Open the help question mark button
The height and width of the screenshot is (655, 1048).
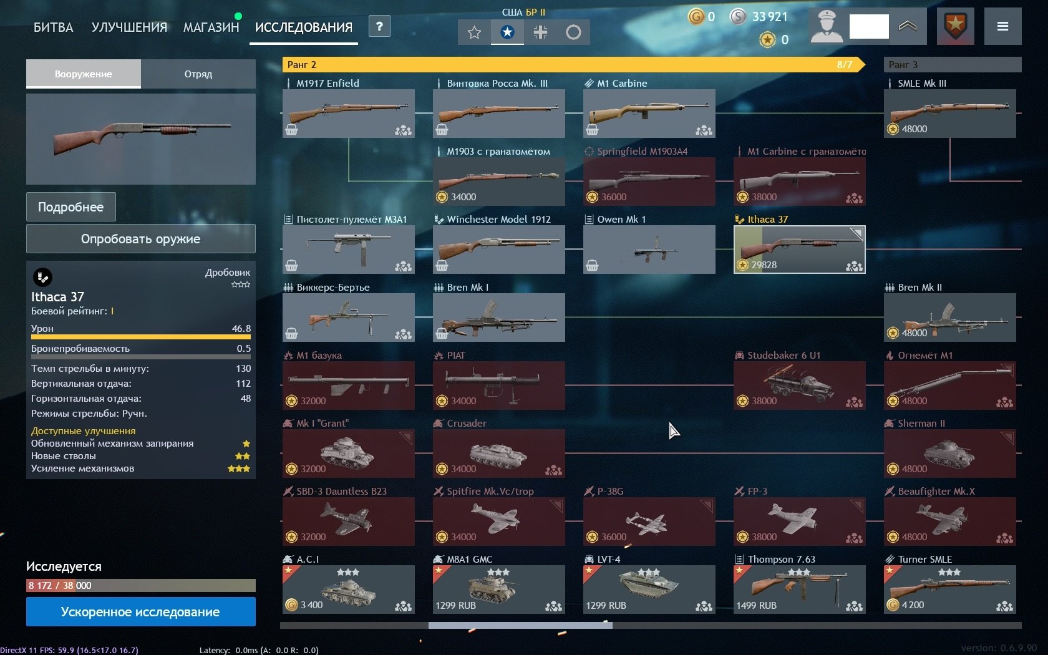click(379, 26)
